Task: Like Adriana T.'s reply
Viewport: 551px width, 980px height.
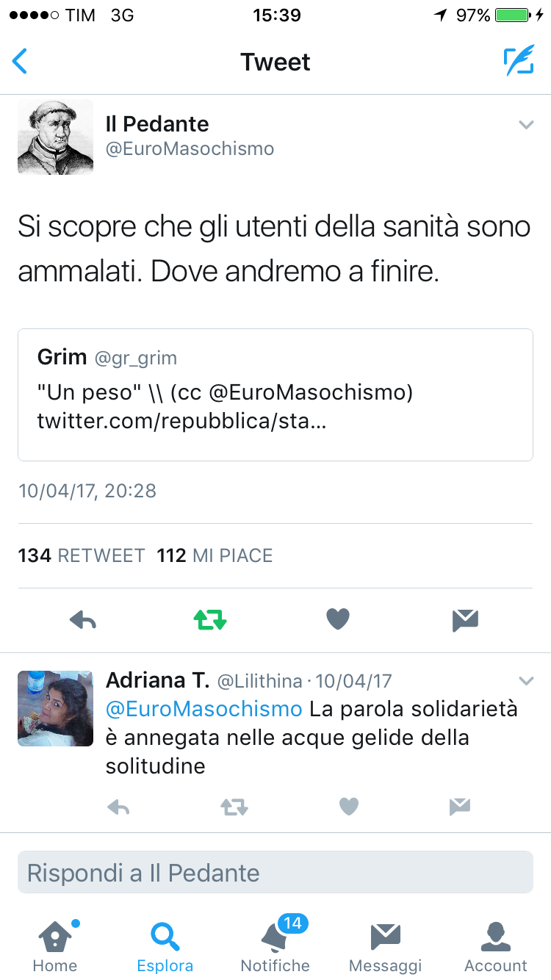Action: (349, 807)
